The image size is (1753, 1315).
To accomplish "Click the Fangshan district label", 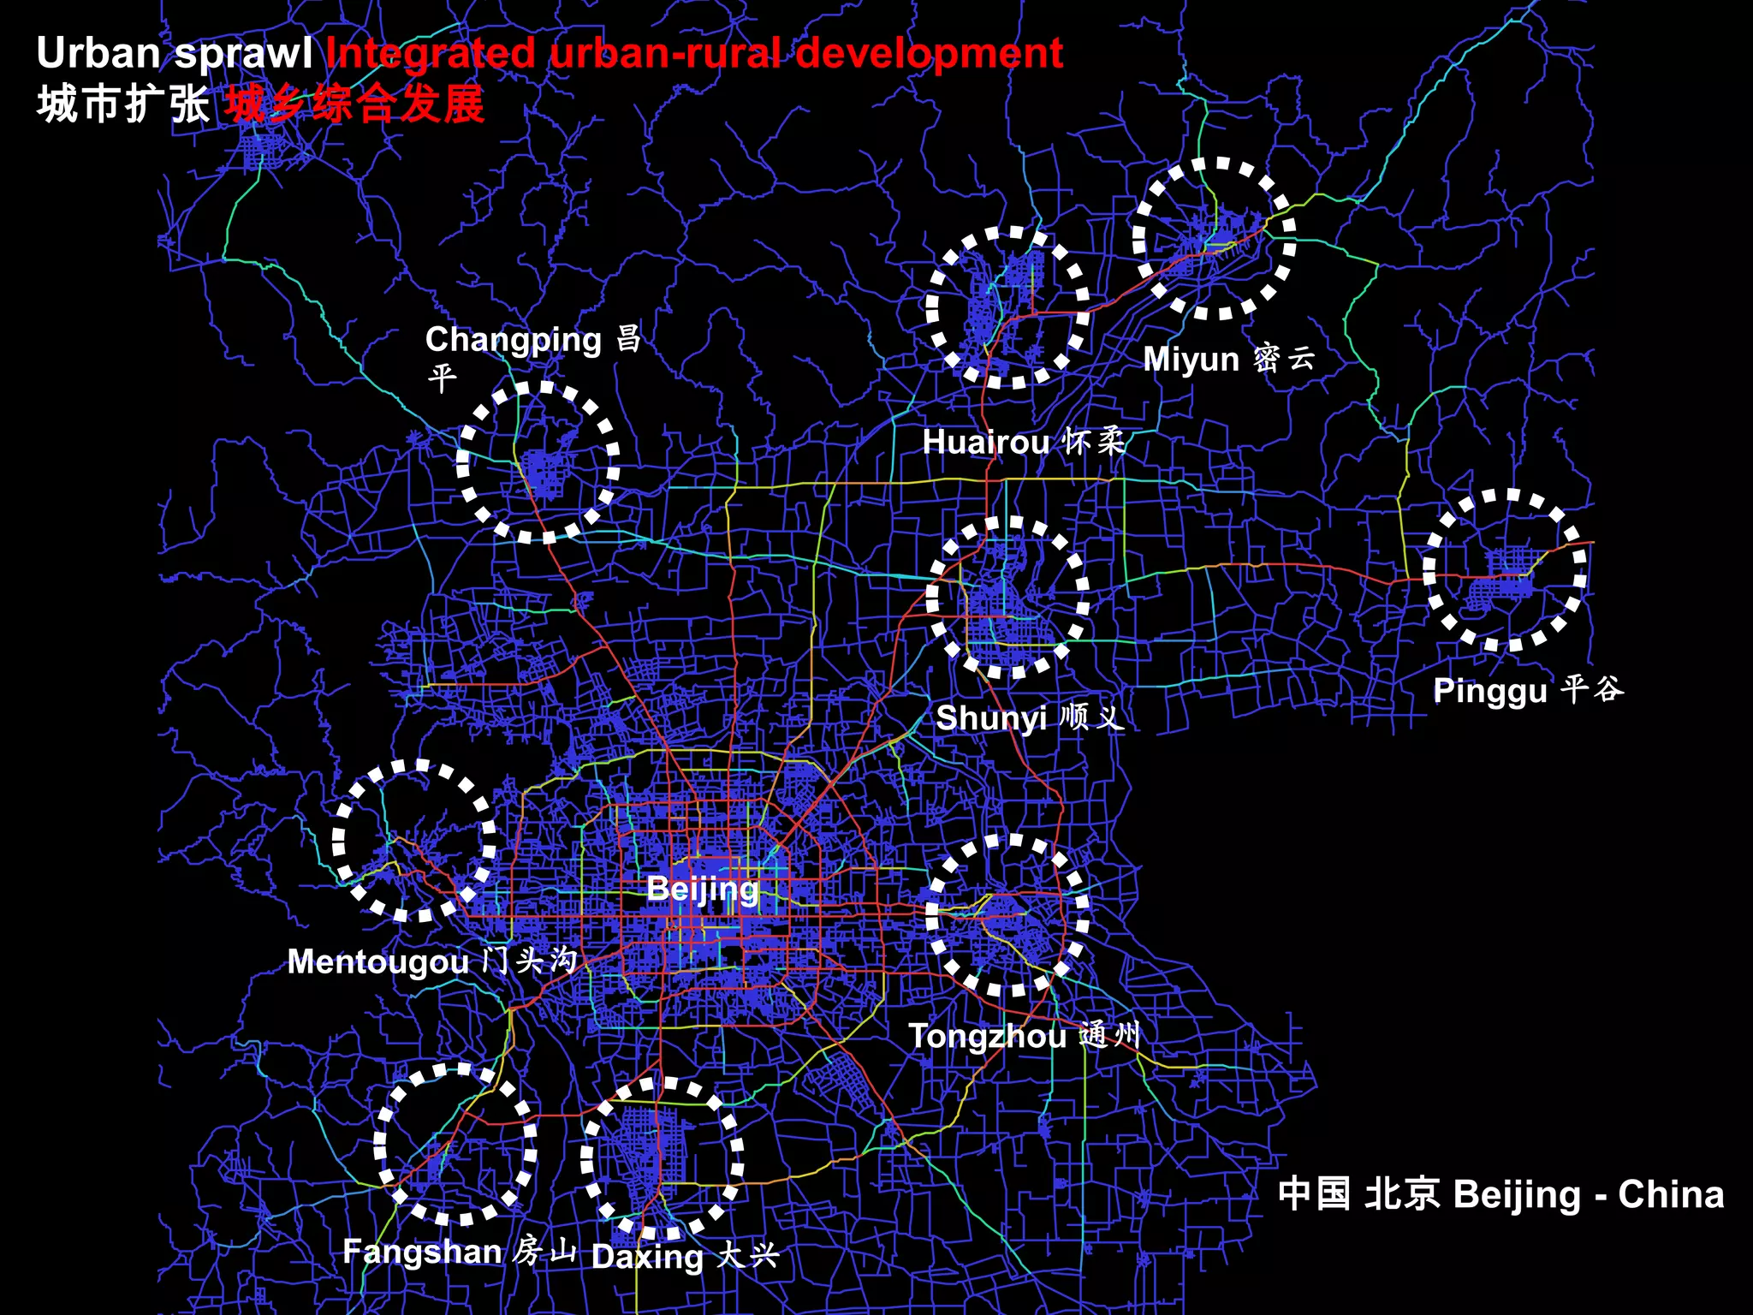I will click(x=460, y=1252).
